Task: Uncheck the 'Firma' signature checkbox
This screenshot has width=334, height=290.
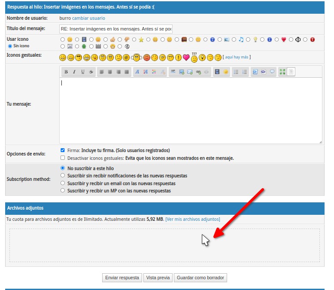Action: [63, 150]
